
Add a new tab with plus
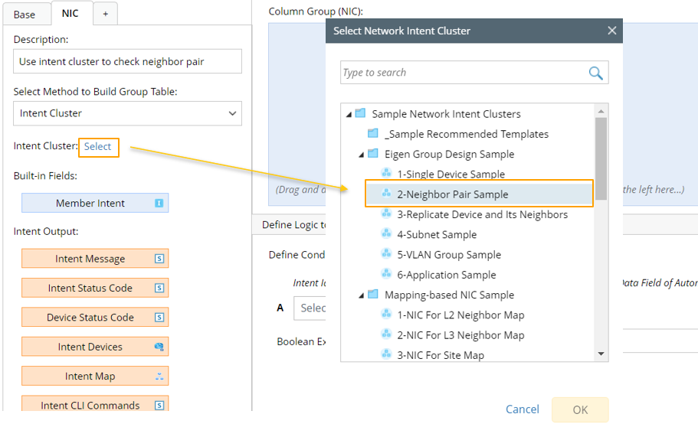[x=105, y=14]
